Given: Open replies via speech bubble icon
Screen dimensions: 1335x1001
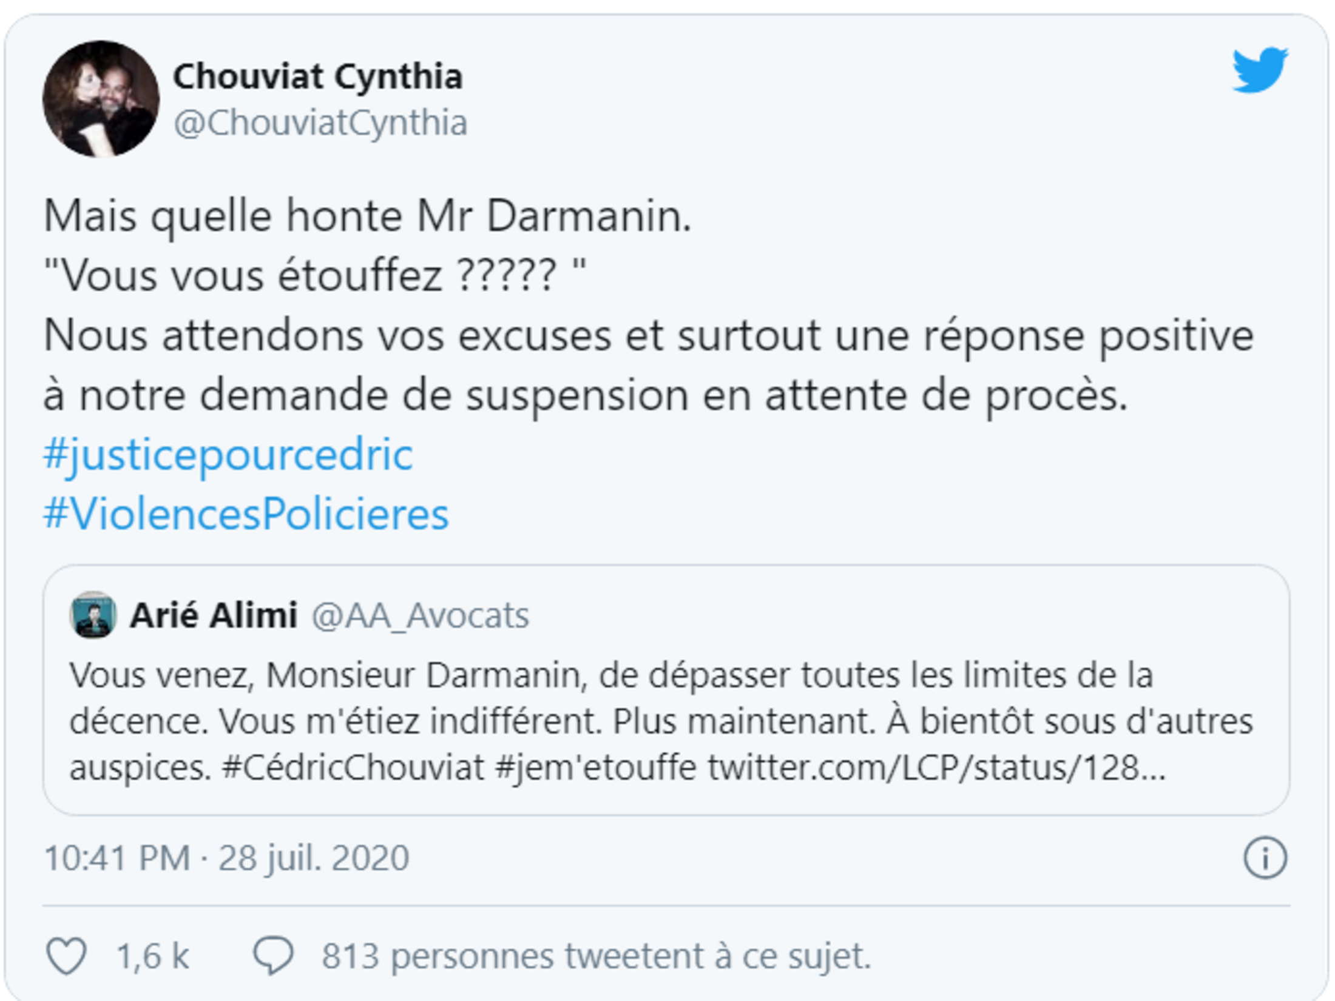Looking at the screenshot, I should tap(274, 955).
